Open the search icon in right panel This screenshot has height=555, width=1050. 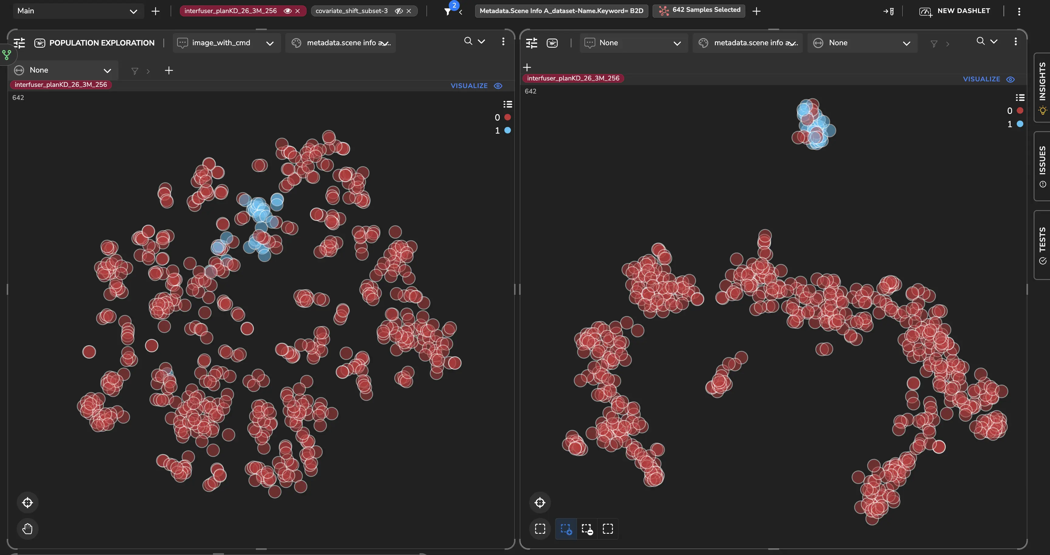(x=980, y=41)
